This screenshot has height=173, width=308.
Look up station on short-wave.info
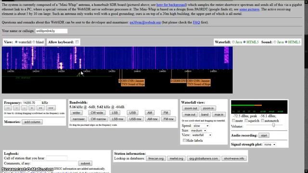pos(234,158)
